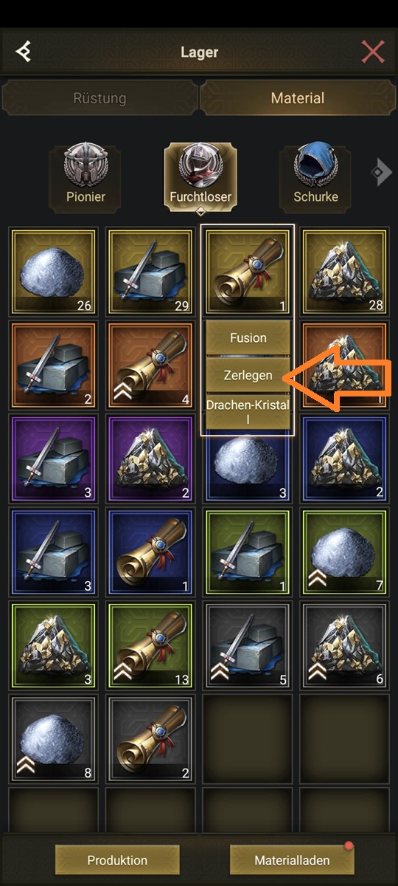The width and height of the screenshot is (398, 886).
Task: Close the Lager window
Action: pyautogui.click(x=373, y=52)
